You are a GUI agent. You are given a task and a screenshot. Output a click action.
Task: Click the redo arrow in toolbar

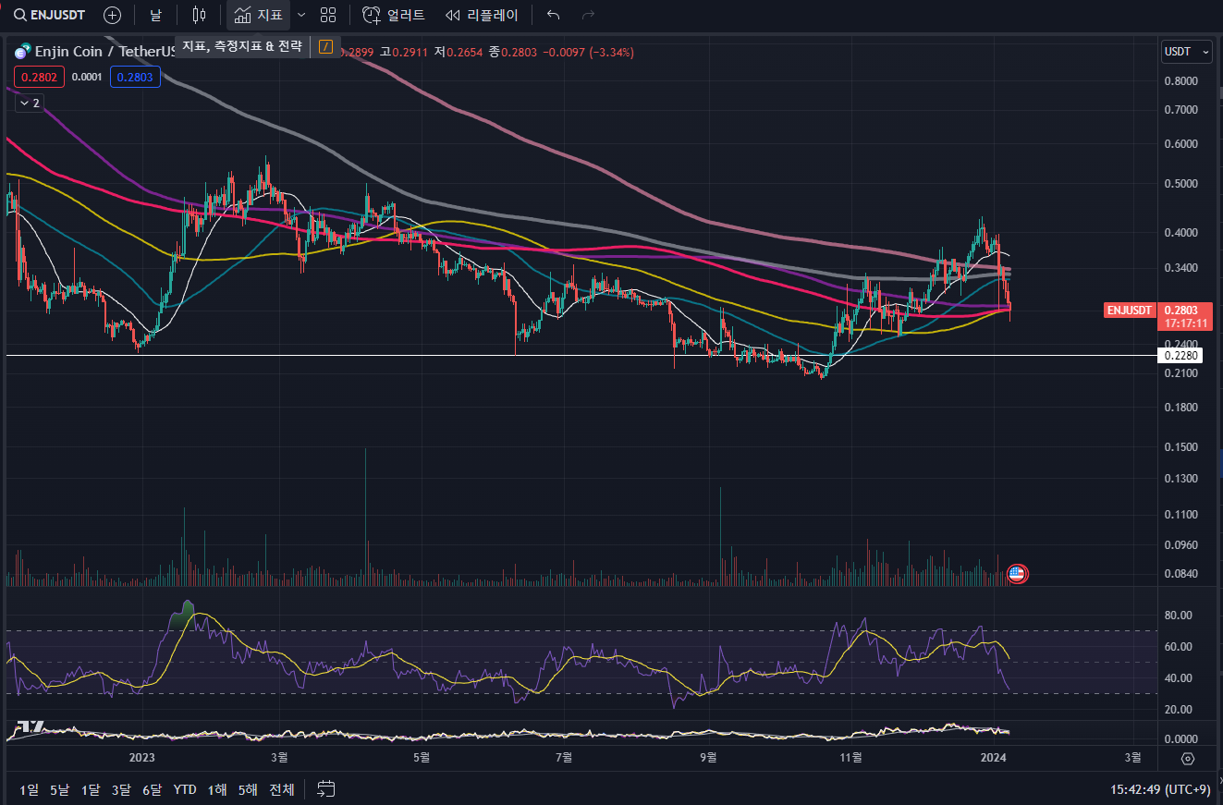tap(588, 15)
